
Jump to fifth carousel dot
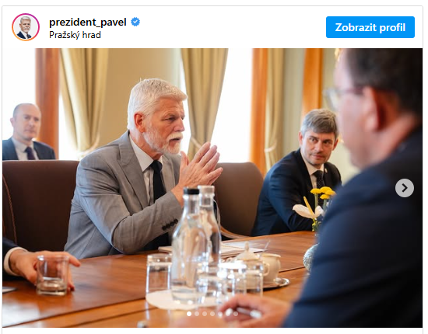(220, 314)
